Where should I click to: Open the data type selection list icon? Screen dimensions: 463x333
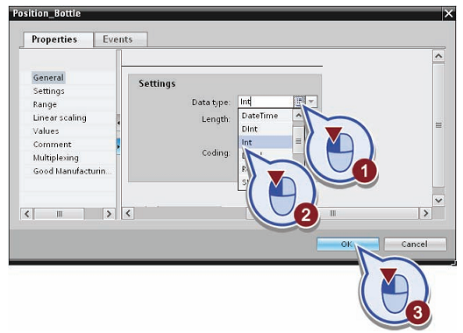299,102
